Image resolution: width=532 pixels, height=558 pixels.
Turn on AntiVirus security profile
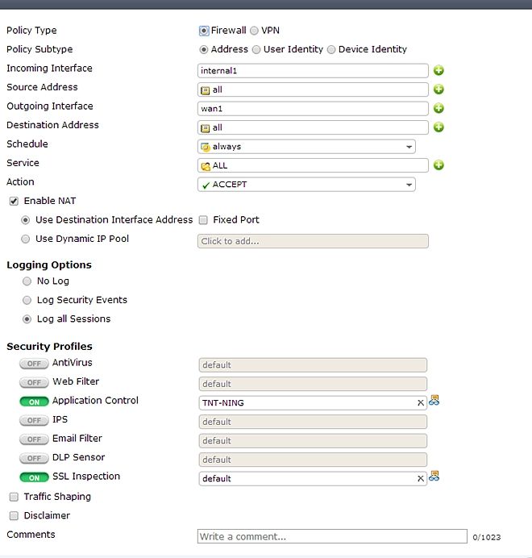pos(34,364)
